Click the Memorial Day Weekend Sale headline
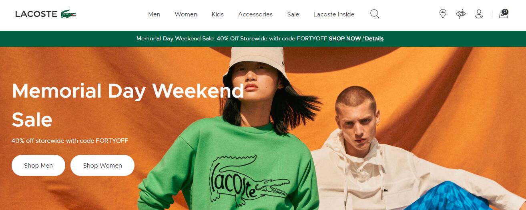The height and width of the screenshot is (210, 526). 128,105
